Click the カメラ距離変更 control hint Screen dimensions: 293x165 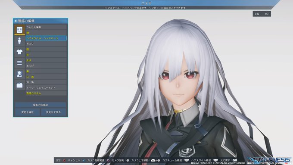(98, 160)
